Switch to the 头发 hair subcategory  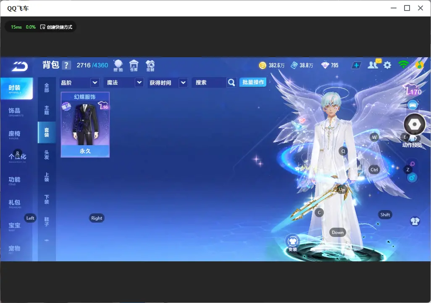(47, 155)
